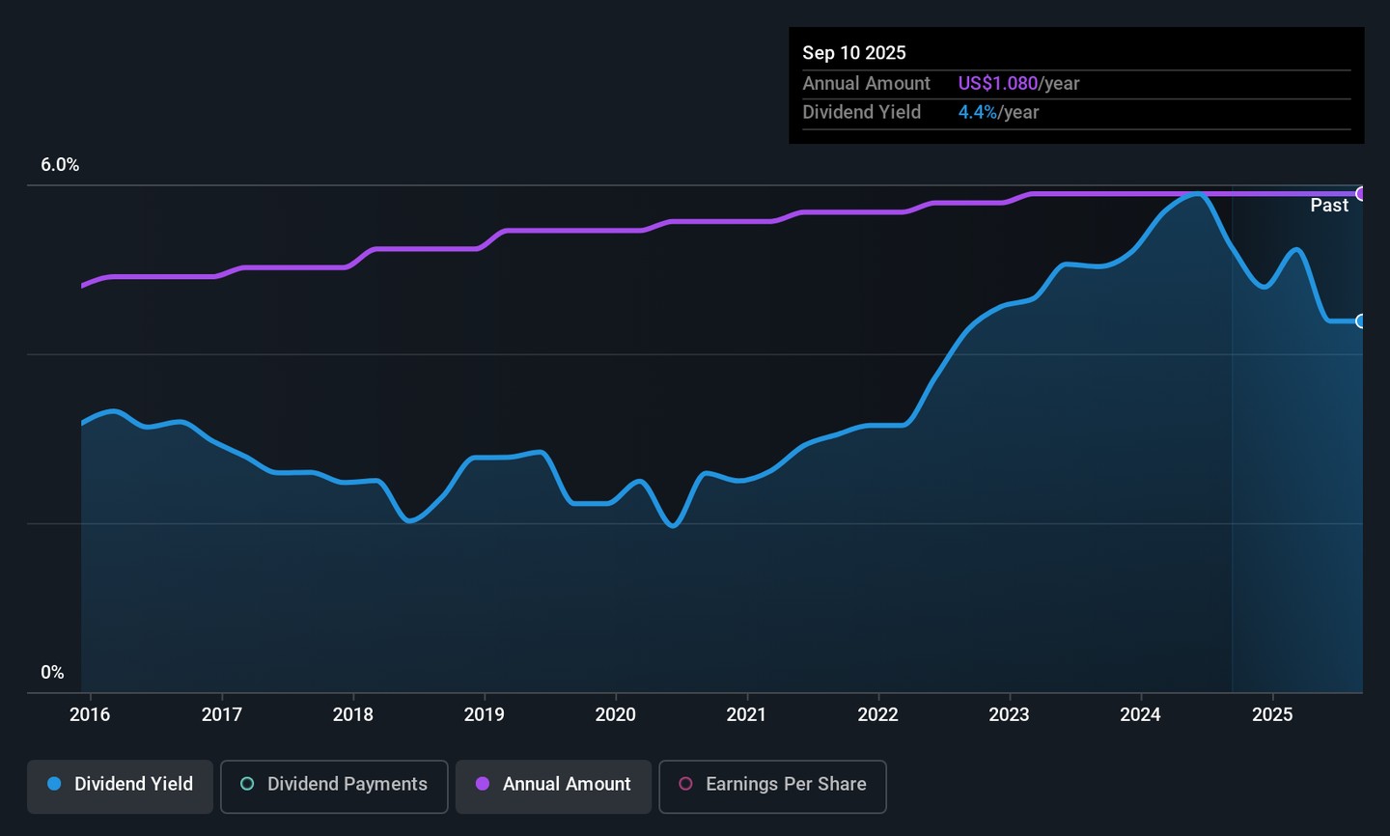
Task: Click the 2016 x-axis year label
Action: coord(90,715)
